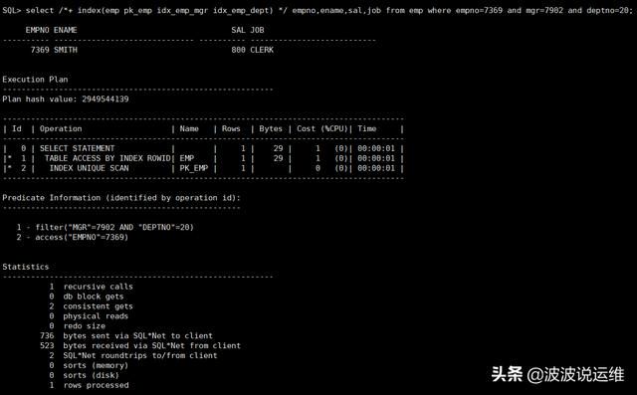637x395 pixels.
Task: Select the EMPNO column header in results
Action: tap(37, 30)
